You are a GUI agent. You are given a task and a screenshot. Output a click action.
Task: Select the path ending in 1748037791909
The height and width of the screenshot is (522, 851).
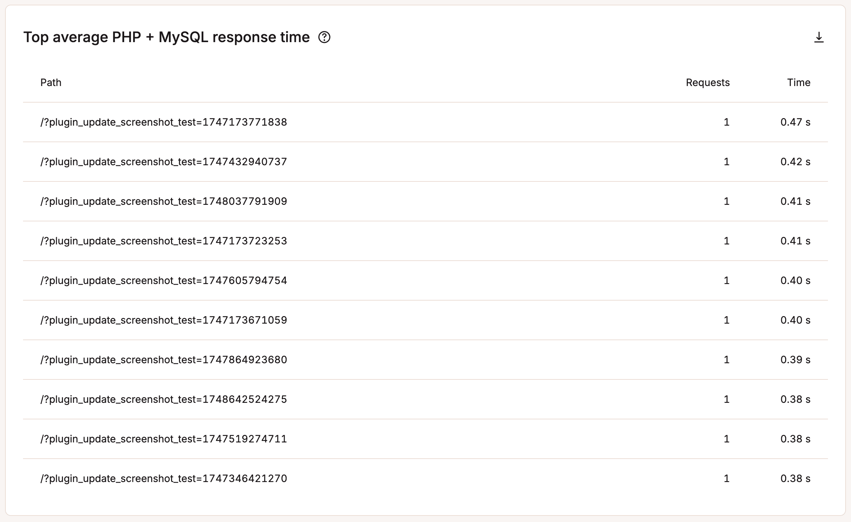click(164, 201)
